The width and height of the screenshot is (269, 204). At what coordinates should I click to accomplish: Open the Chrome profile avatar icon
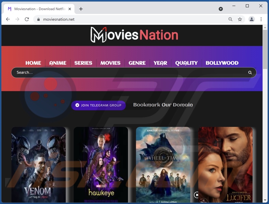point(252,19)
